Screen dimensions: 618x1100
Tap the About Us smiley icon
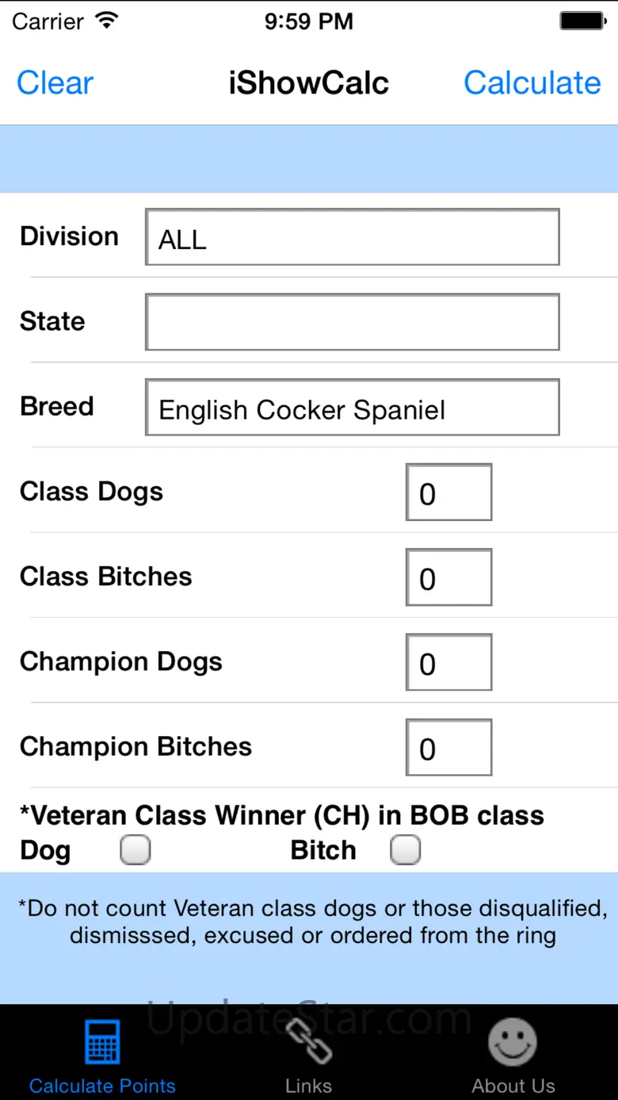[x=513, y=1041]
